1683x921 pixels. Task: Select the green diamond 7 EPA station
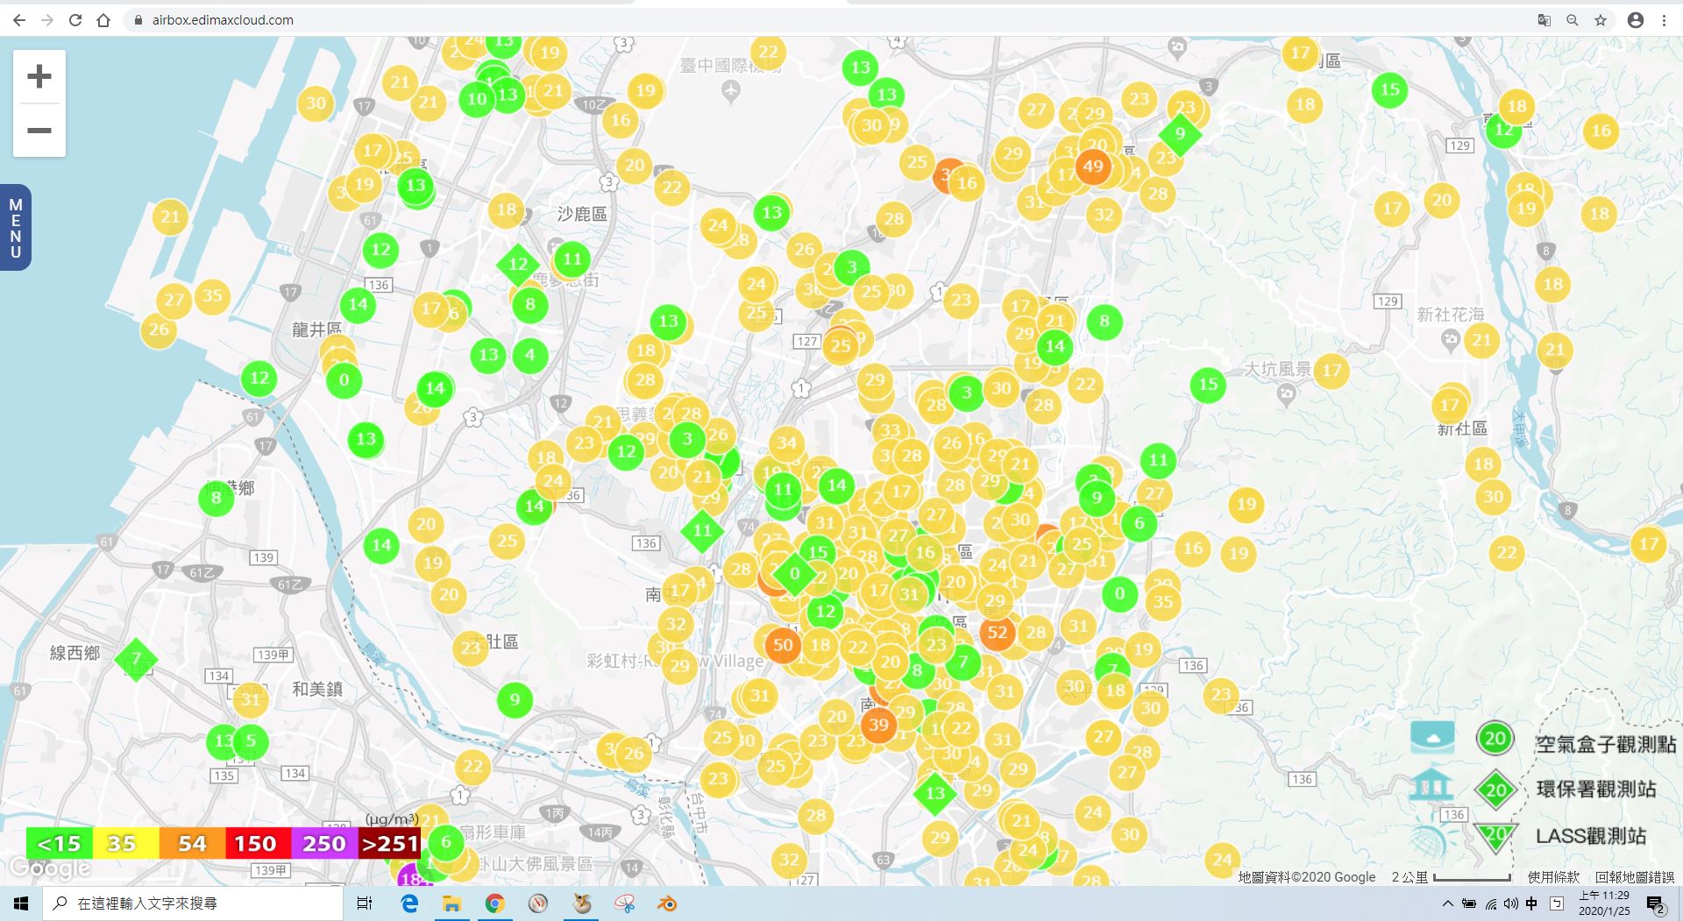136,659
